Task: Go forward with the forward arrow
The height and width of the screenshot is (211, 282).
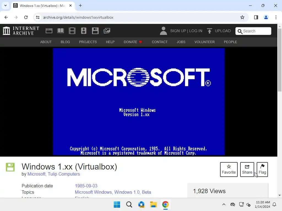Action: click(16, 17)
